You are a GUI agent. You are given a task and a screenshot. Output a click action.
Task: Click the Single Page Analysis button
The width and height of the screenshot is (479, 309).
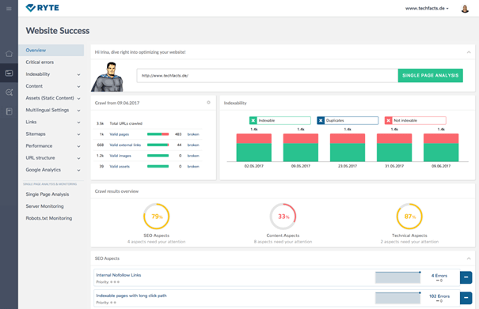coord(430,75)
